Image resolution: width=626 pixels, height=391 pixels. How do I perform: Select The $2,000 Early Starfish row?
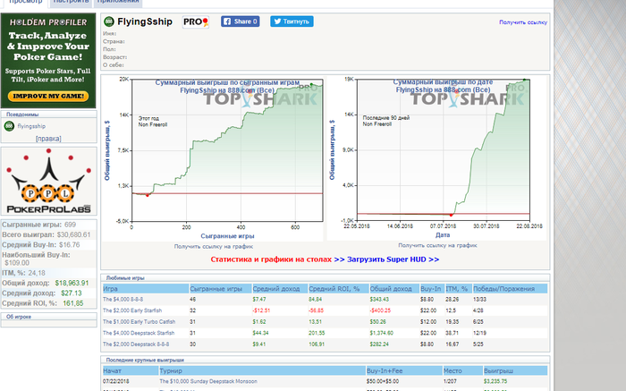325,310
